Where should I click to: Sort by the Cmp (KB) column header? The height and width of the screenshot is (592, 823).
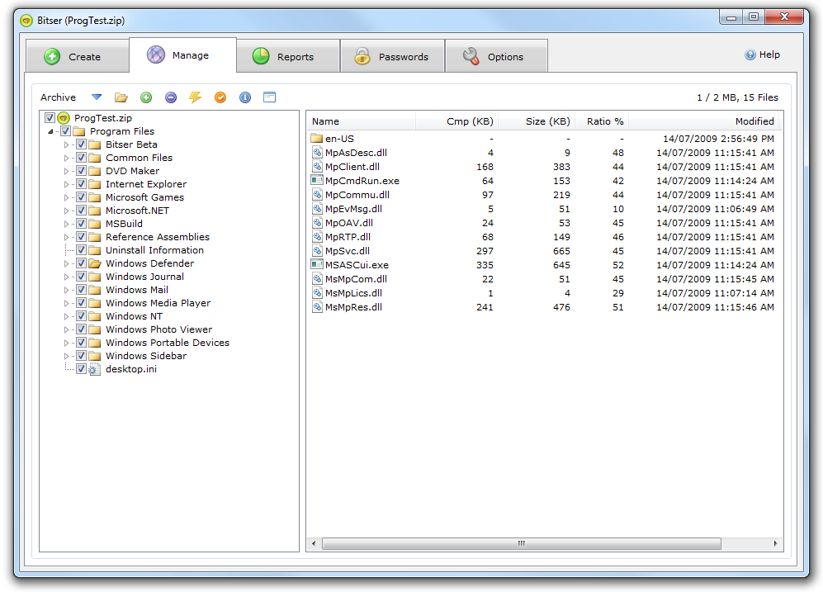pos(456,121)
